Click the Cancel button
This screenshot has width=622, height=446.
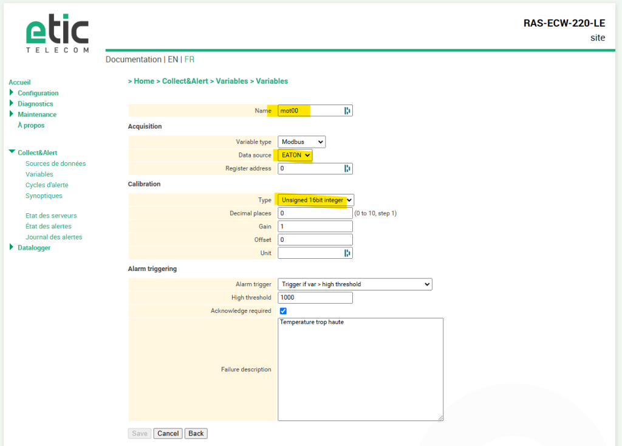pyautogui.click(x=168, y=433)
